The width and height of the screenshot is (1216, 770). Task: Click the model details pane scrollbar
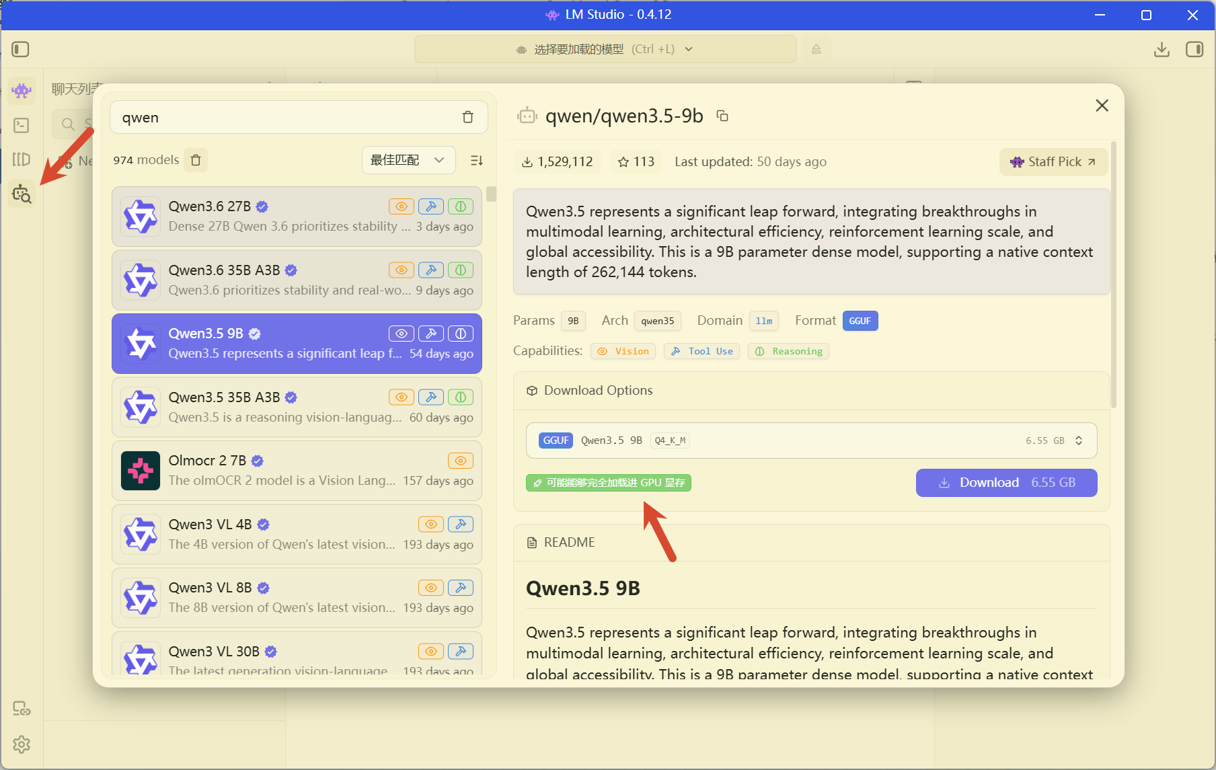[1114, 276]
